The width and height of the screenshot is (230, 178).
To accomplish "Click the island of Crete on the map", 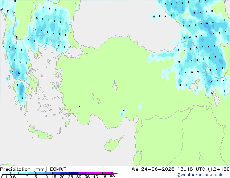I will click(x=40, y=132).
